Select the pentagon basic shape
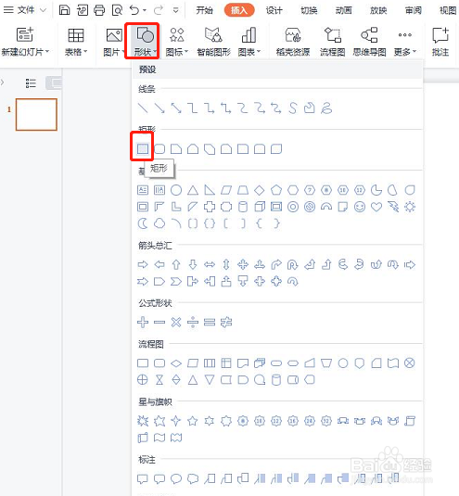Screen dimensions: 459x496 [276, 190]
